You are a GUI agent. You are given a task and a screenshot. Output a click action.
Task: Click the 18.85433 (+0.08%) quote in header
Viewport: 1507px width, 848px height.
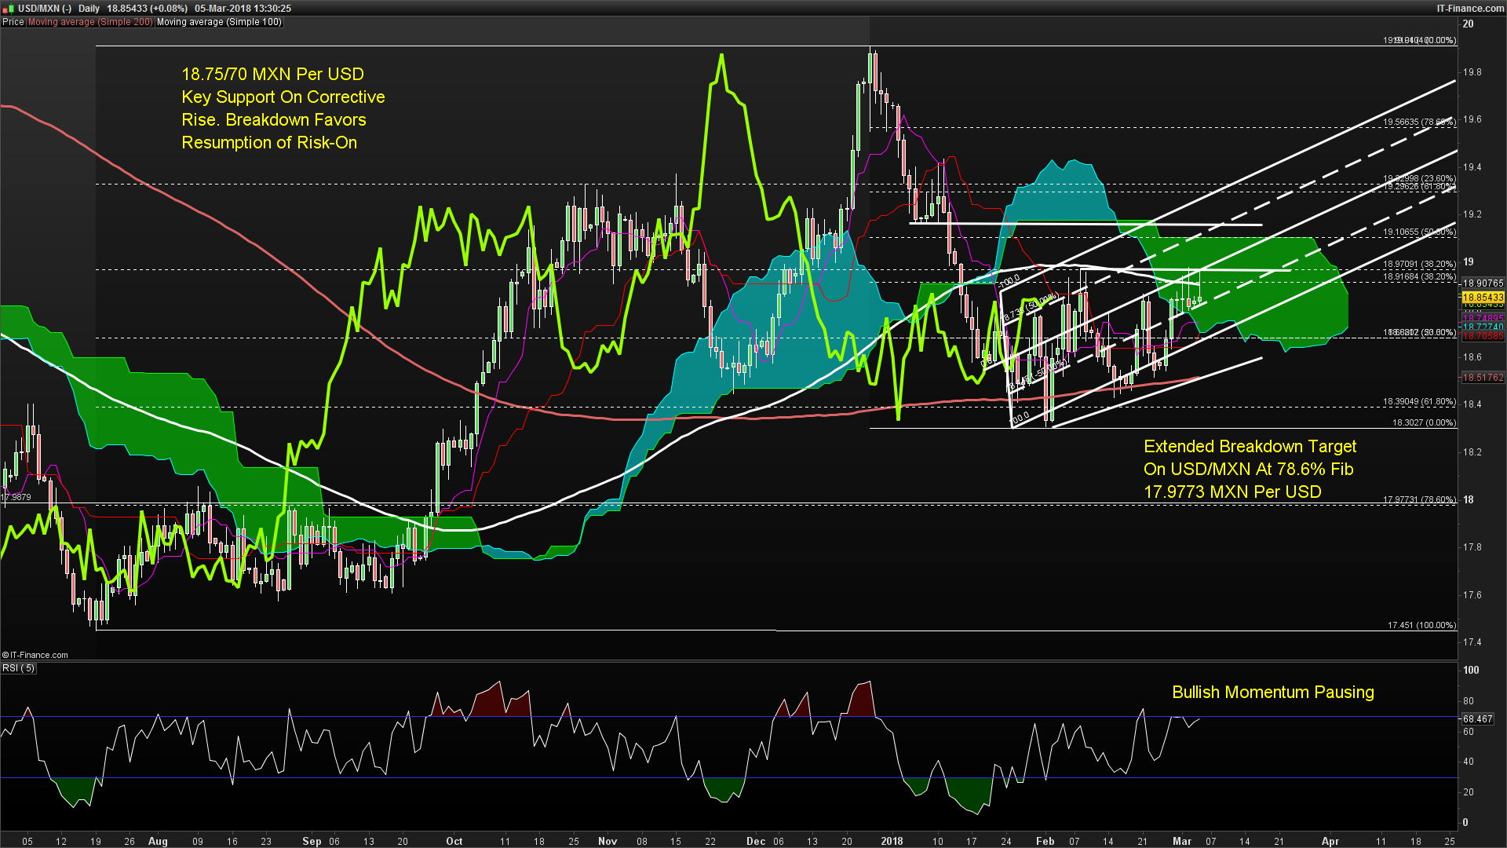click(147, 8)
